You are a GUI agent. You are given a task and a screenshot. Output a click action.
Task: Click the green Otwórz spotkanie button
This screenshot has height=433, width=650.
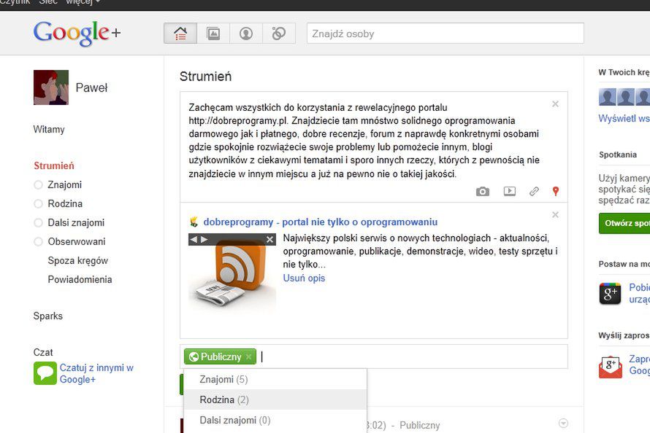tap(624, 223)
